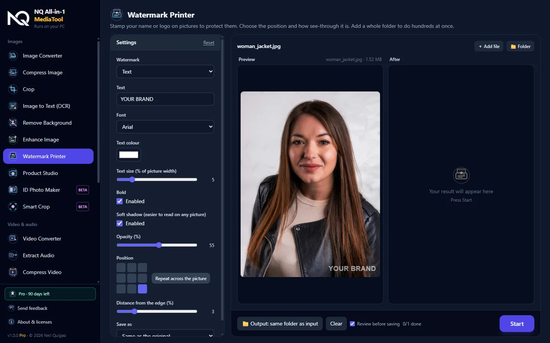Screen dimensions: 550x343
Task: Click the Opacity slider track
Action: click(x=157, y=245)
